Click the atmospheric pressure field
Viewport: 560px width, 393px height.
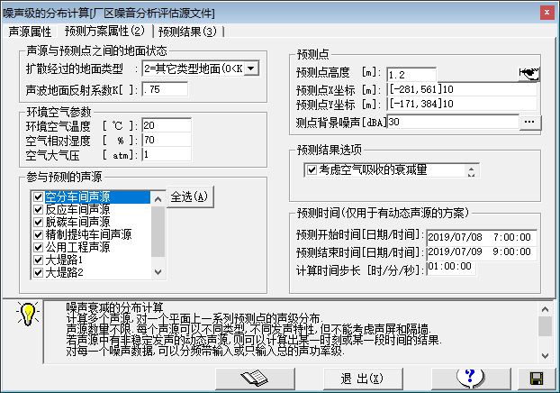[x=167, y=154]
